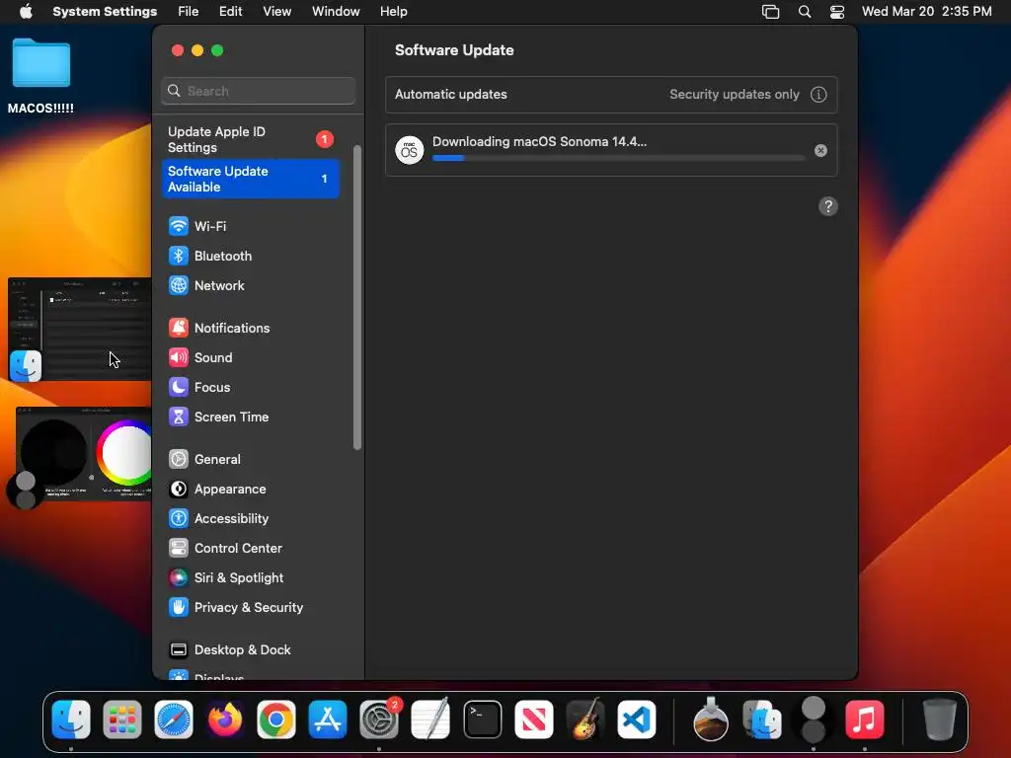The width and height of the screenshot is (1011, 758).
Task: Open App Store from the Dock
Action: coord(328,720)
